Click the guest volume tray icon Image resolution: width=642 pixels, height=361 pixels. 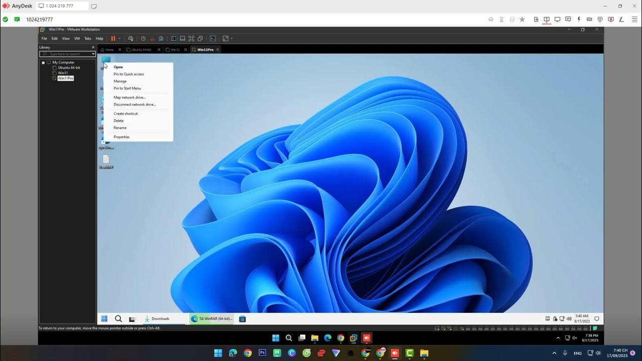click(x=569, y=319)
